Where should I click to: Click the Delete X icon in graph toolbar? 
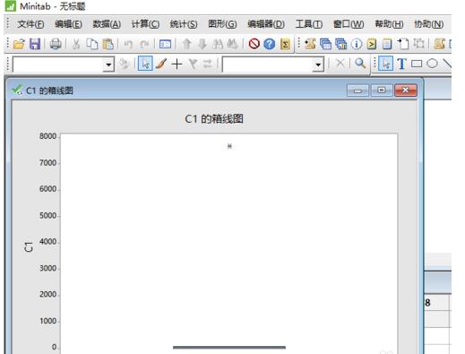coord(340,64)
